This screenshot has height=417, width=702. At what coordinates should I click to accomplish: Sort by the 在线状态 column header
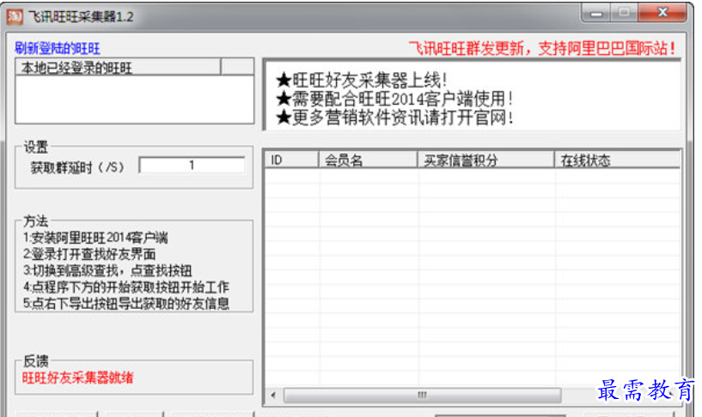click(x=617, y=160)
